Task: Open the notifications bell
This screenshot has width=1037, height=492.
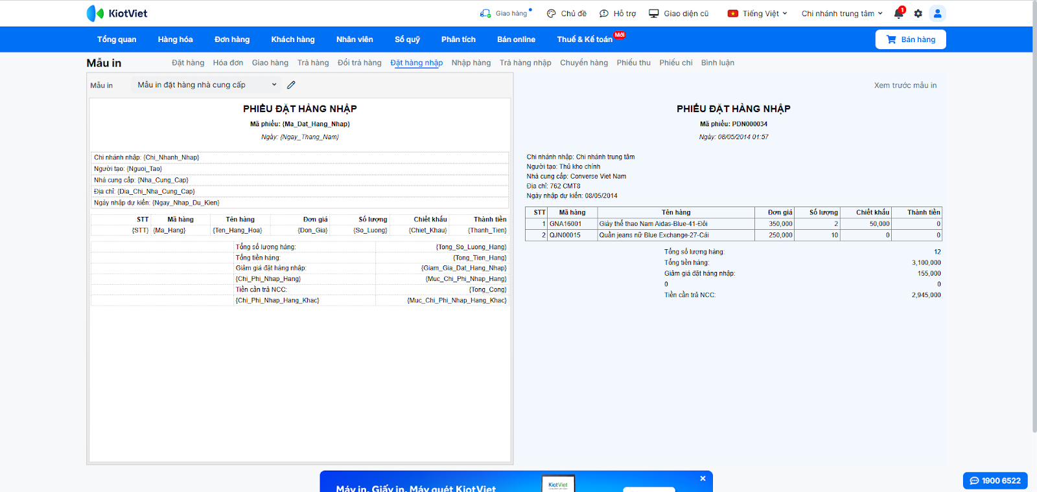Action: pos(898,14)
